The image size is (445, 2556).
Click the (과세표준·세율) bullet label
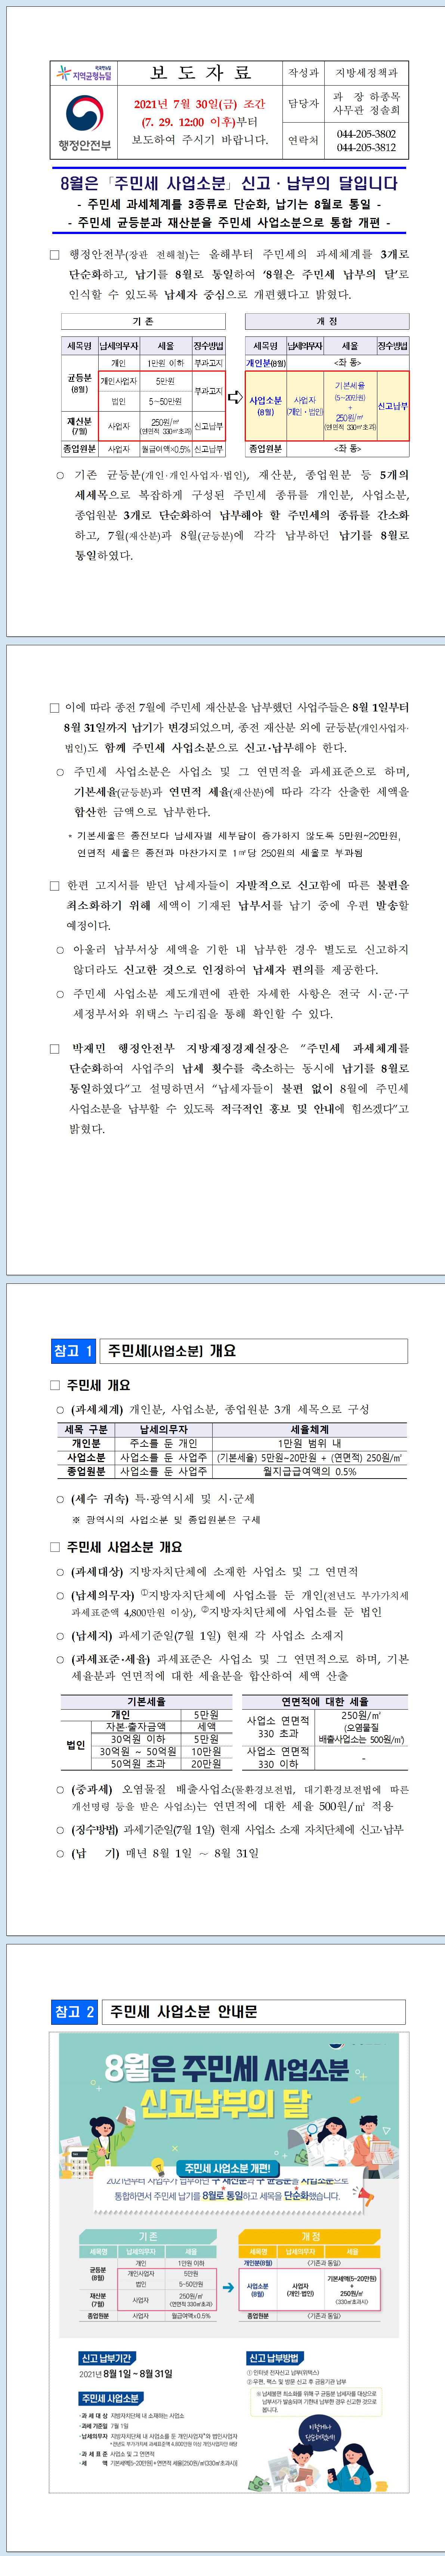coord(111,1659)
